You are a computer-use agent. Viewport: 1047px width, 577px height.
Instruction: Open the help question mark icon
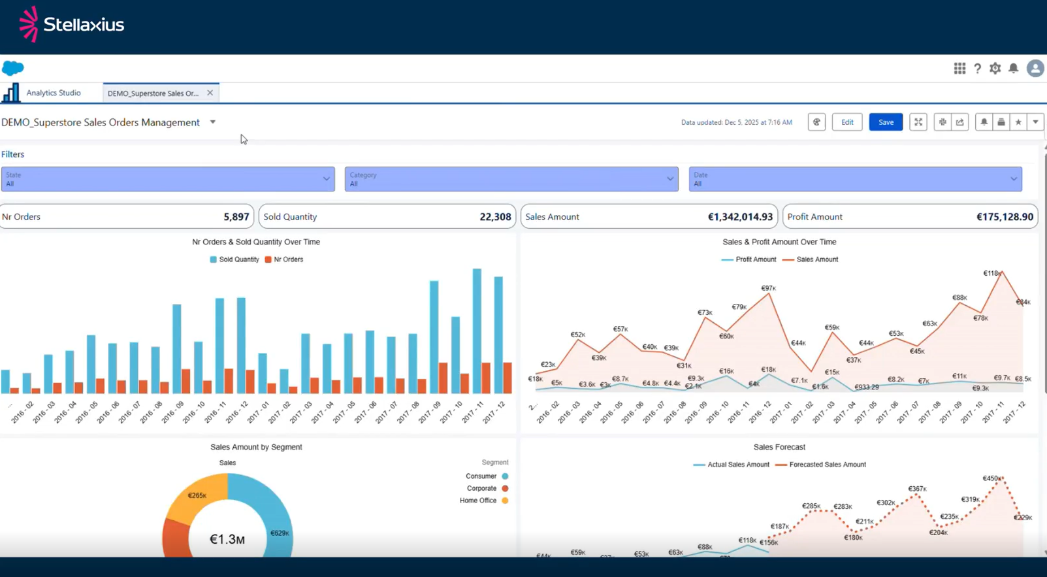pyautogui.click(x=977, y=69)
